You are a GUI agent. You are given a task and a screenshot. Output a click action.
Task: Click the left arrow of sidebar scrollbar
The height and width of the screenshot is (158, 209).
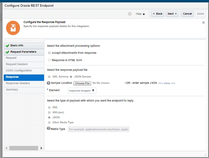tap(6, 148)
